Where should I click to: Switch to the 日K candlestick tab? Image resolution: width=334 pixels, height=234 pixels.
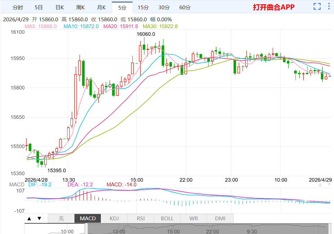pyautogui.click(x=59, y=7)
